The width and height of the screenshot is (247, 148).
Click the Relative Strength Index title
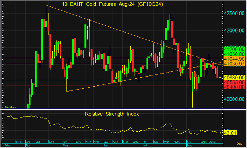[112, 114]
